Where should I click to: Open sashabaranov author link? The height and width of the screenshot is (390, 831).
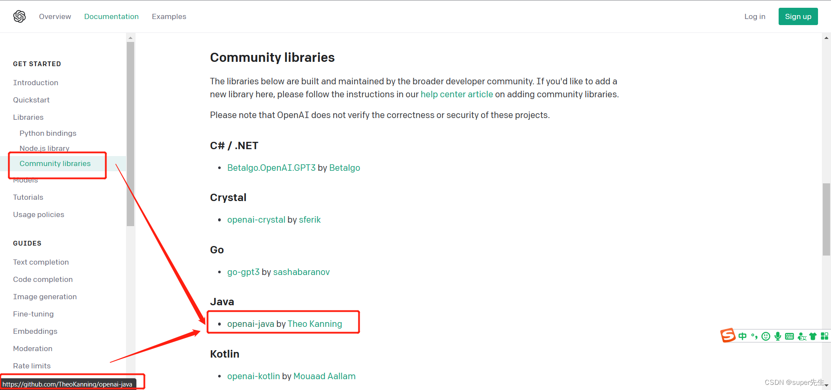click(x=301, y=272)
